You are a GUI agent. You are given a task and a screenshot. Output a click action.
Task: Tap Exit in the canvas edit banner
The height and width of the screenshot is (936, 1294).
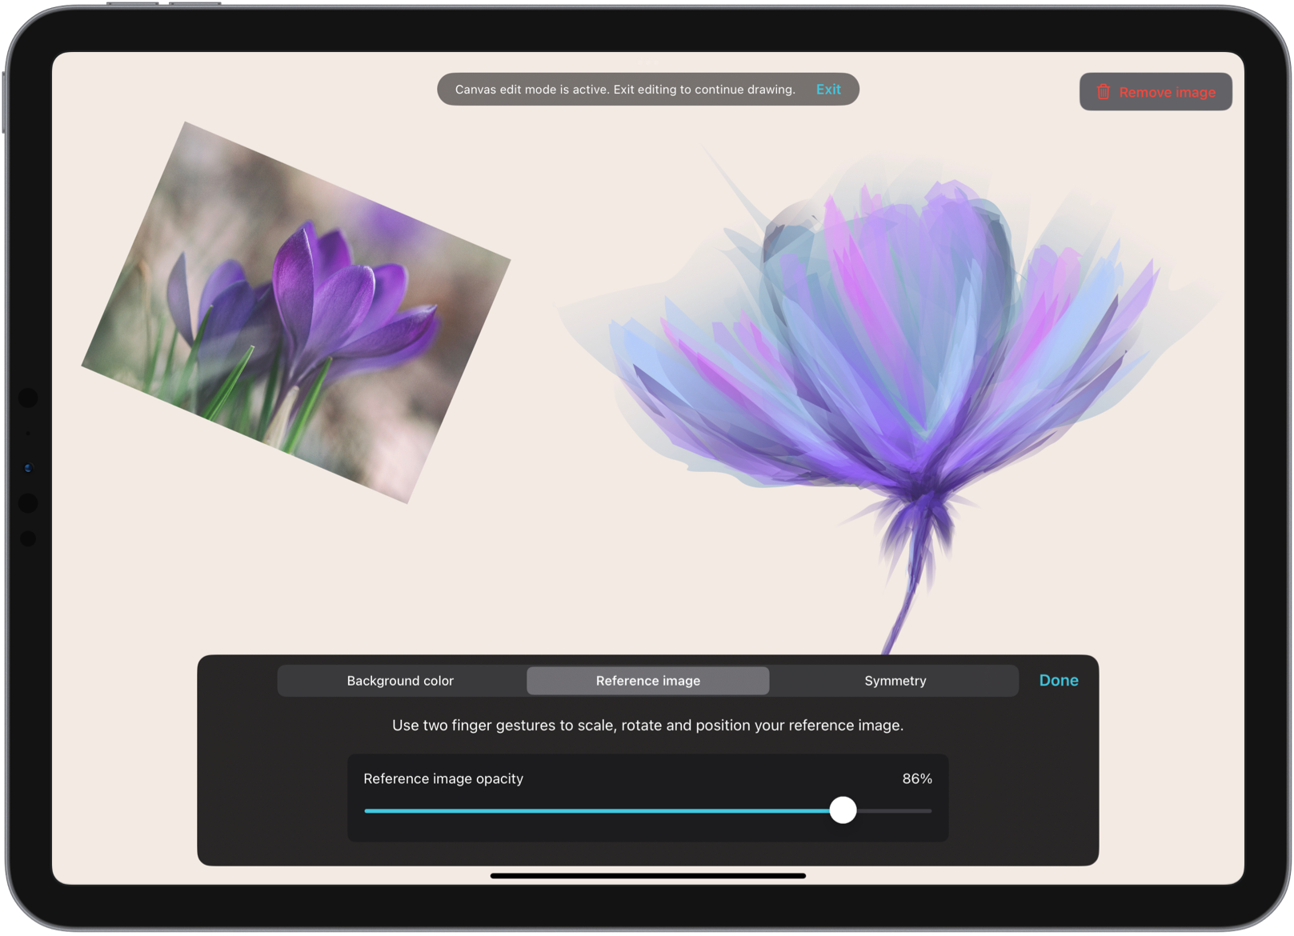(x=827, y=90)
